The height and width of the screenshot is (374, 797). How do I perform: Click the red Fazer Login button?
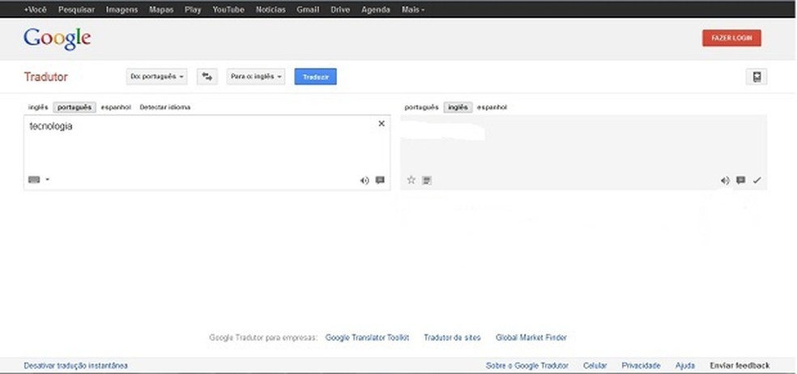pos(731,38)
